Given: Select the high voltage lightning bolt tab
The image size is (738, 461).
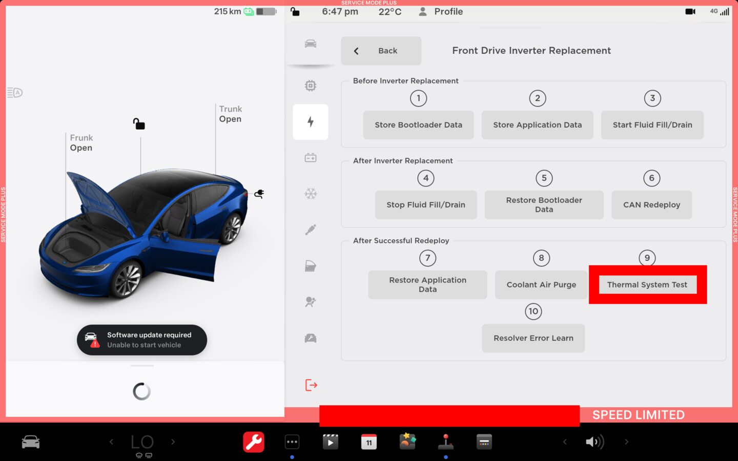Looking at the screenshot, I should [311, 122].
